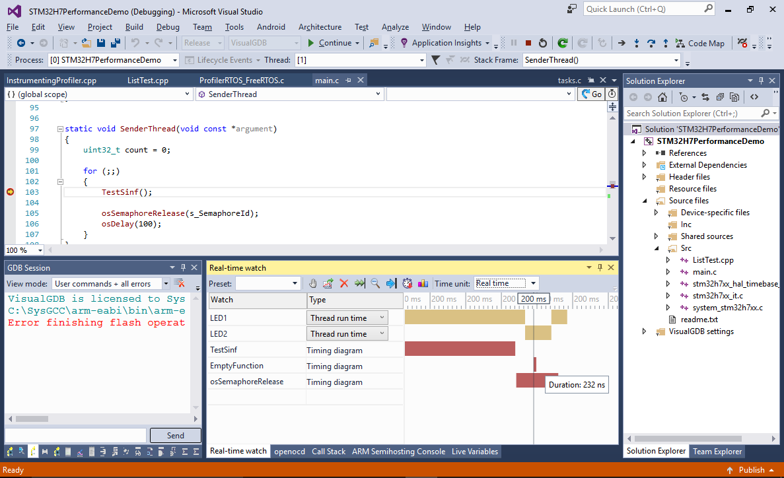The height and width of the screenshot is (478, 784).
Task: Switch to the Call Stack tab
Action: click(x=328, y=452)
